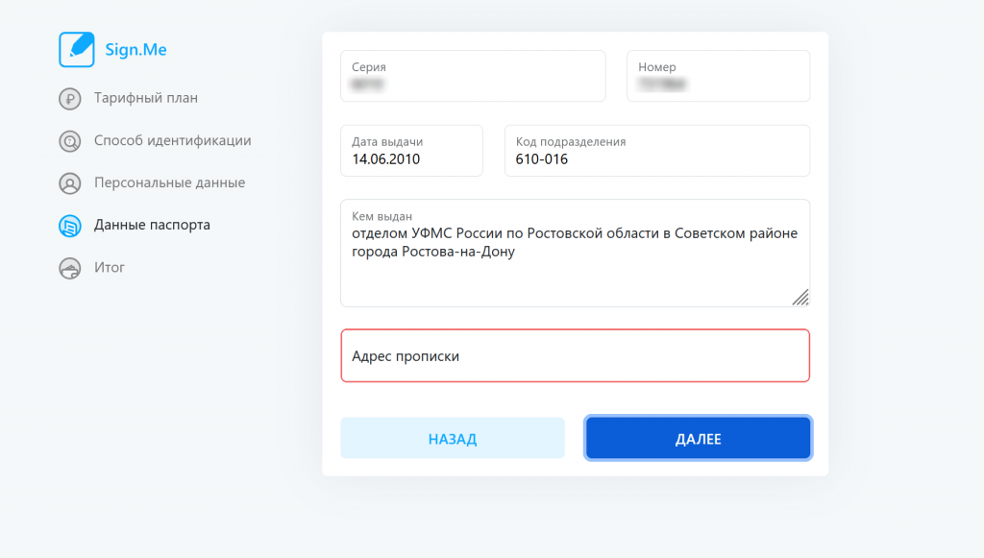Image resolution: width=984 pixels, height=558 pixels.
Task: Click the НАЗАД button
Action: pos(453,438)
